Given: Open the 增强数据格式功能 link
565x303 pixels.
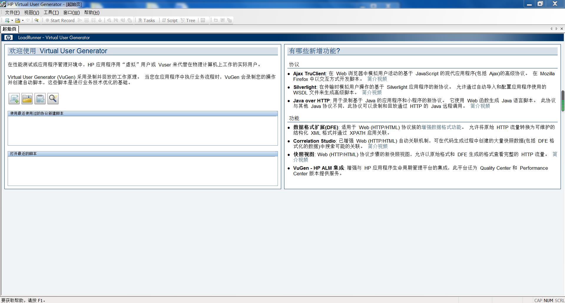Looking at the screenshot, I should tap(441, 127).
